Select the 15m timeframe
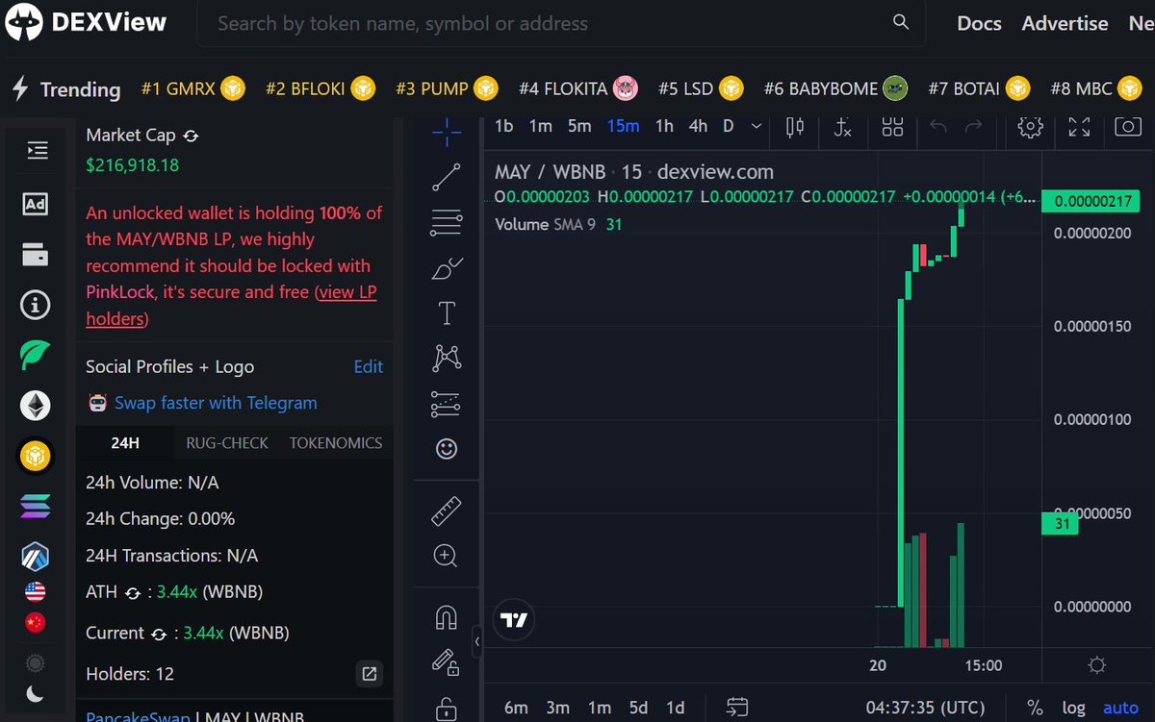 coord(623,126)
